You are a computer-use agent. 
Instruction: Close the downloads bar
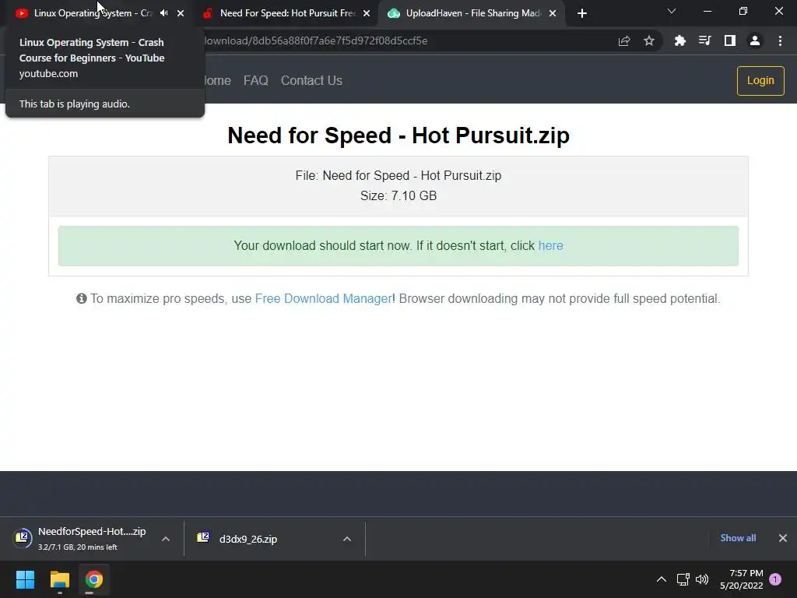point(783,538)
